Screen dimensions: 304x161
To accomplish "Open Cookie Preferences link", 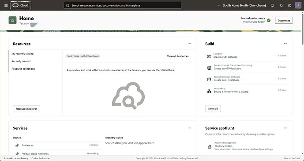I will (41, 158).
